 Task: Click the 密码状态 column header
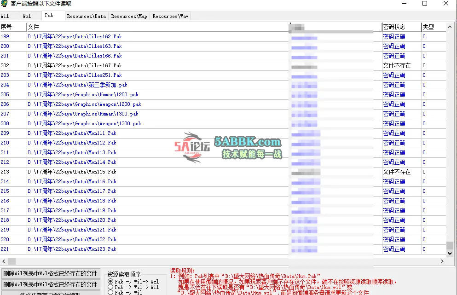click(402, 27)
